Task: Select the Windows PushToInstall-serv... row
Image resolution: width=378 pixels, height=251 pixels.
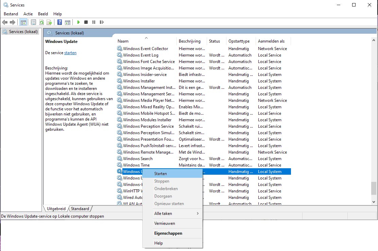Action: point(204,146)
